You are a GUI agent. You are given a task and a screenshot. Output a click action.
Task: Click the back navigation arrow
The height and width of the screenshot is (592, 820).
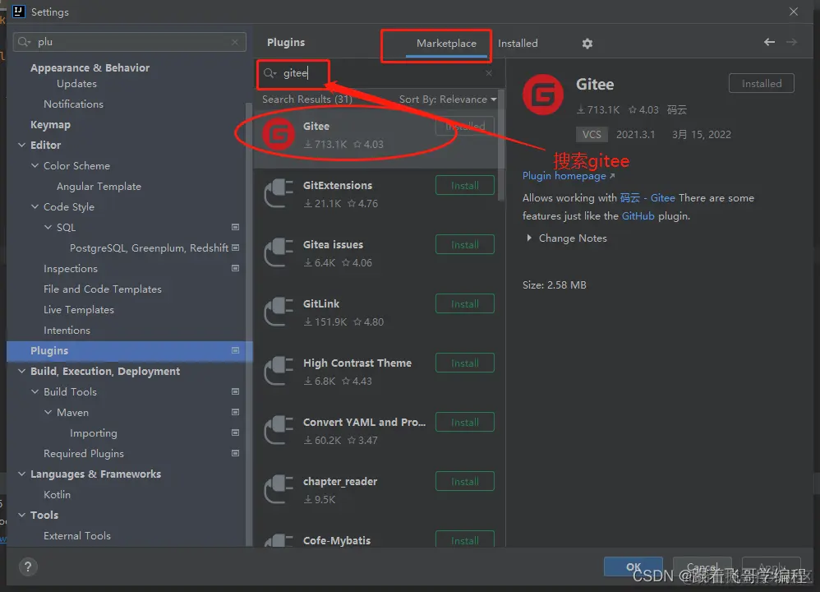(x=769, y=42)
